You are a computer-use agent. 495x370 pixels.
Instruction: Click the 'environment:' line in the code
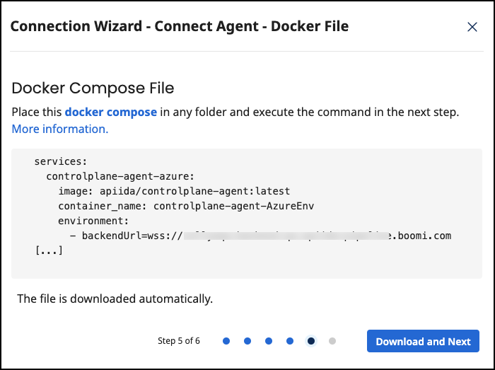(x=93, y=221)
